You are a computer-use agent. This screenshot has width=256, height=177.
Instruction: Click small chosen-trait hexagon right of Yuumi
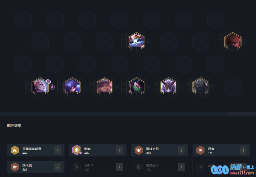148,42
